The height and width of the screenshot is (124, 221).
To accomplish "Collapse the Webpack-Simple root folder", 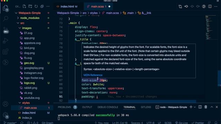I will click(16, 13).
